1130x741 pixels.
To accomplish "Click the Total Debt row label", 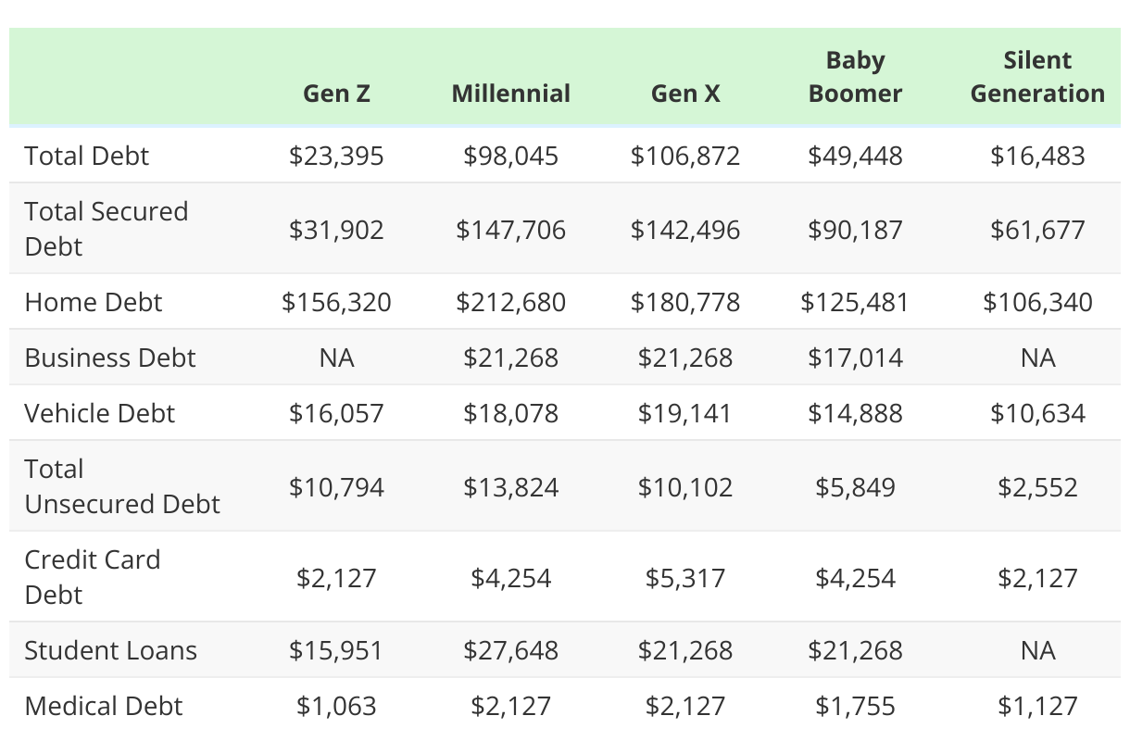I will [x=87, y=156].
